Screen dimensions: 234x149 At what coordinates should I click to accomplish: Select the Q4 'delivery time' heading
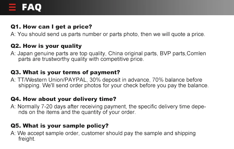point(63,99)
